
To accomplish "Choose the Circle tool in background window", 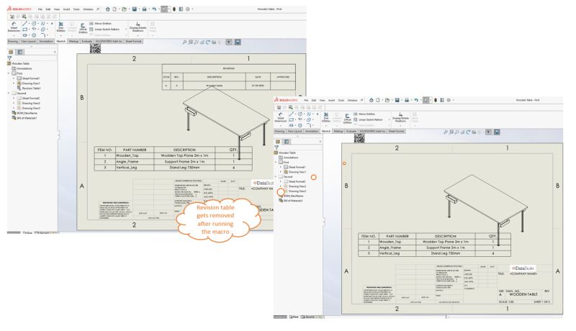I will pos(34,24).
